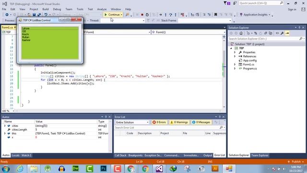This screenshot has height=173, width=307.
Task: Open Properties wrench icon in Solution Explorer toolbar
Action: (x=282, y=33)
